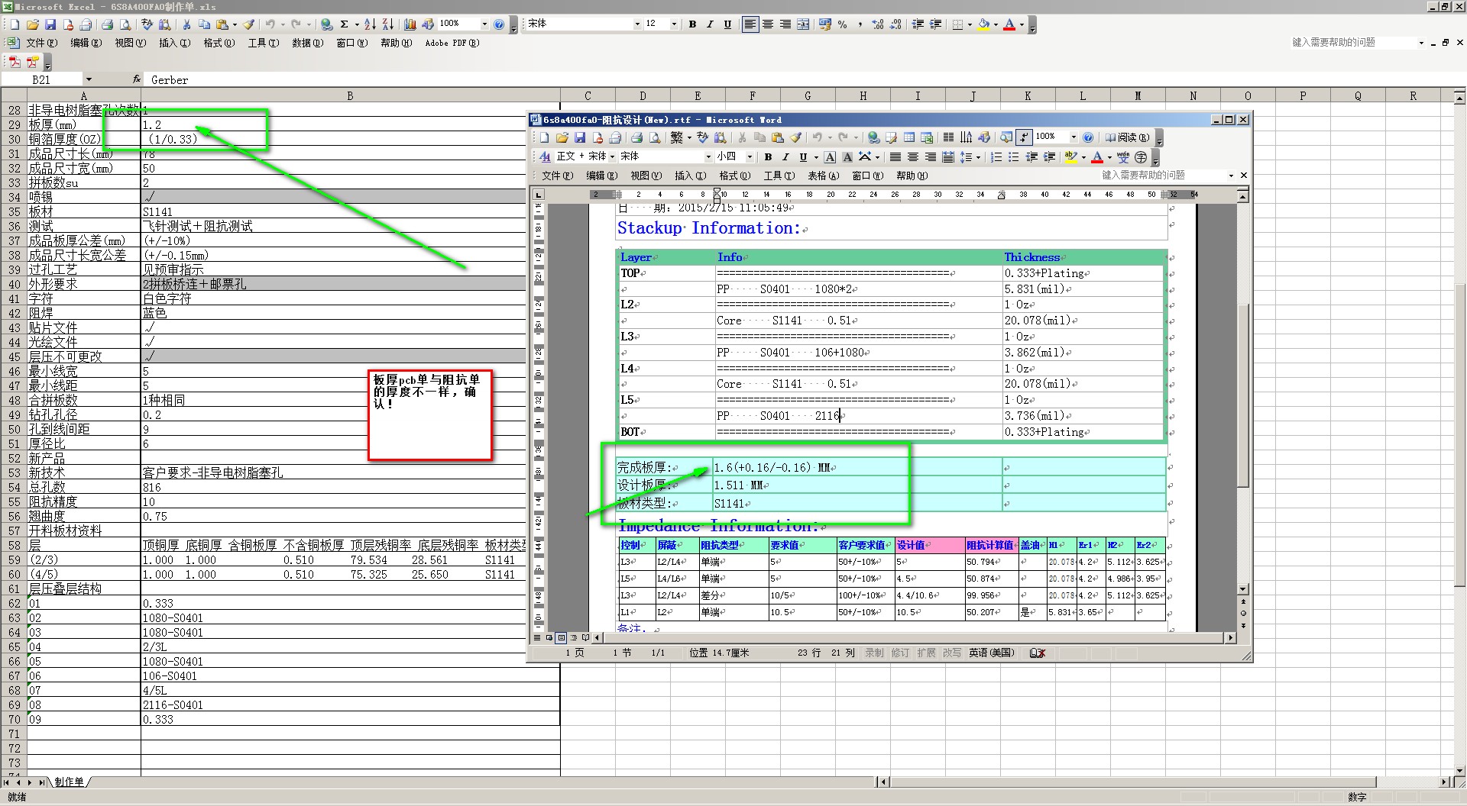Toggle Show/Hide formatting marks in Word
This screenshot has width=1467, height=806.
(1024, 137)
